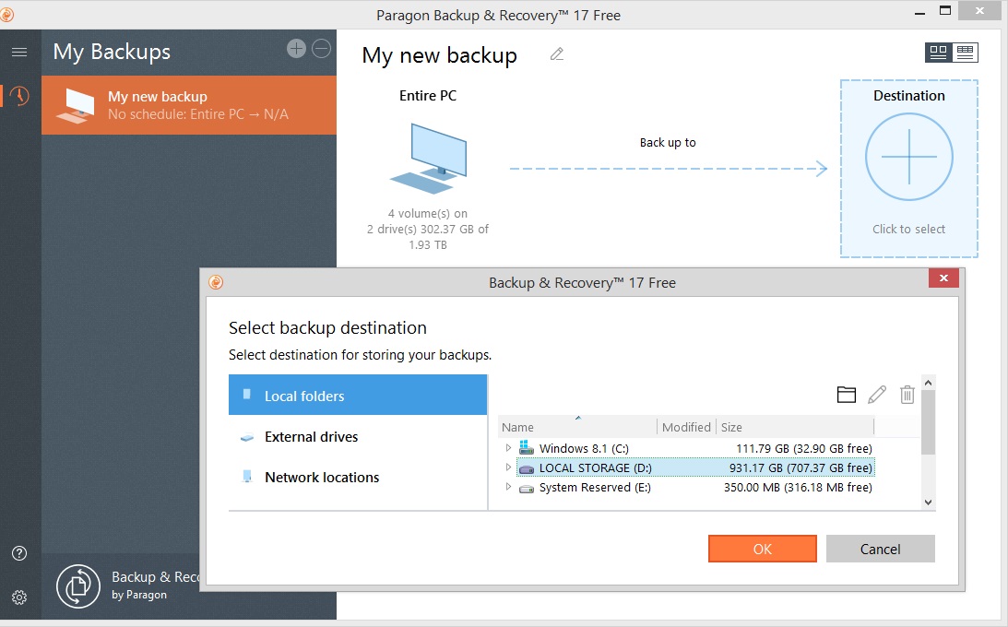Remove backup with the minus icon
This screenshot has width=1008, height=627.
[x=322, y=49]
